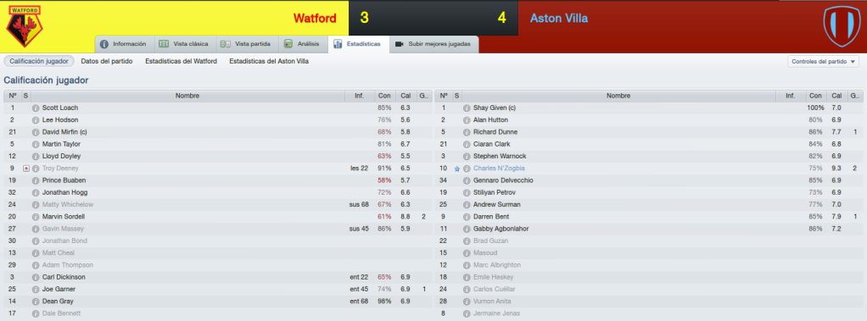Click the Aston Villa shield badge
The width and height of the screenshot is (867, 321).
(x=842, y=26)
